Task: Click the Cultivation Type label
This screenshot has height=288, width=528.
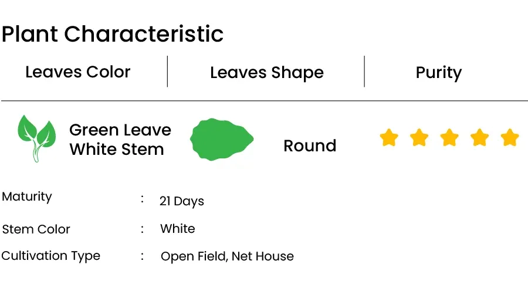Action: tap(51, 256)
